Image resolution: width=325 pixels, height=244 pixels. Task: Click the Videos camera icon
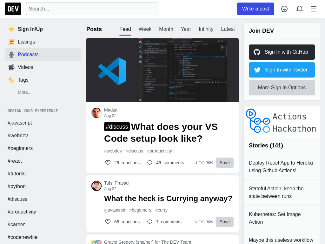click(11, 67)
